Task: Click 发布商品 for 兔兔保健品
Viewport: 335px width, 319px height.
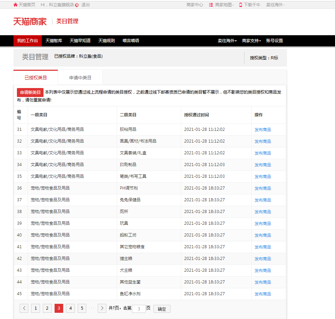Action: [262, 200]
